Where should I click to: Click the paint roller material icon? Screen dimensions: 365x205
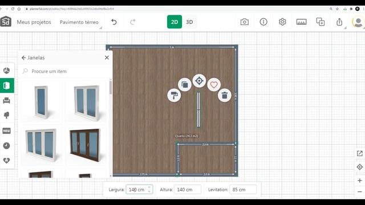tap(174, 95)
